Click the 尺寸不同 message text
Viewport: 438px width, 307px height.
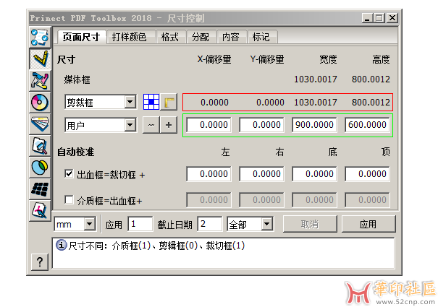coord(156,246)
